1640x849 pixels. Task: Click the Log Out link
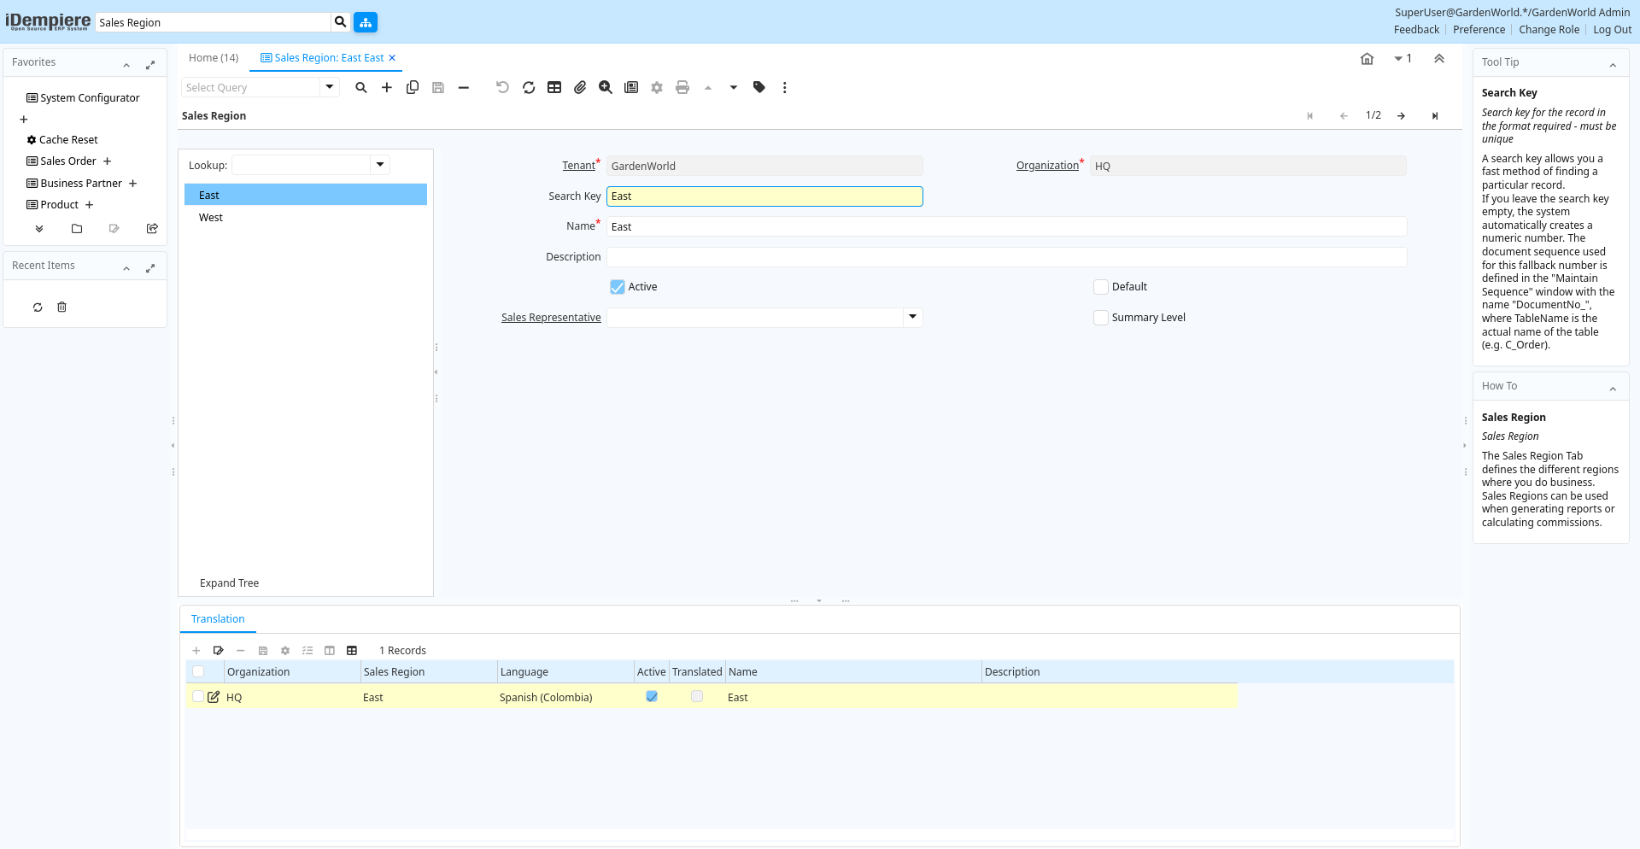[1612, 30]
